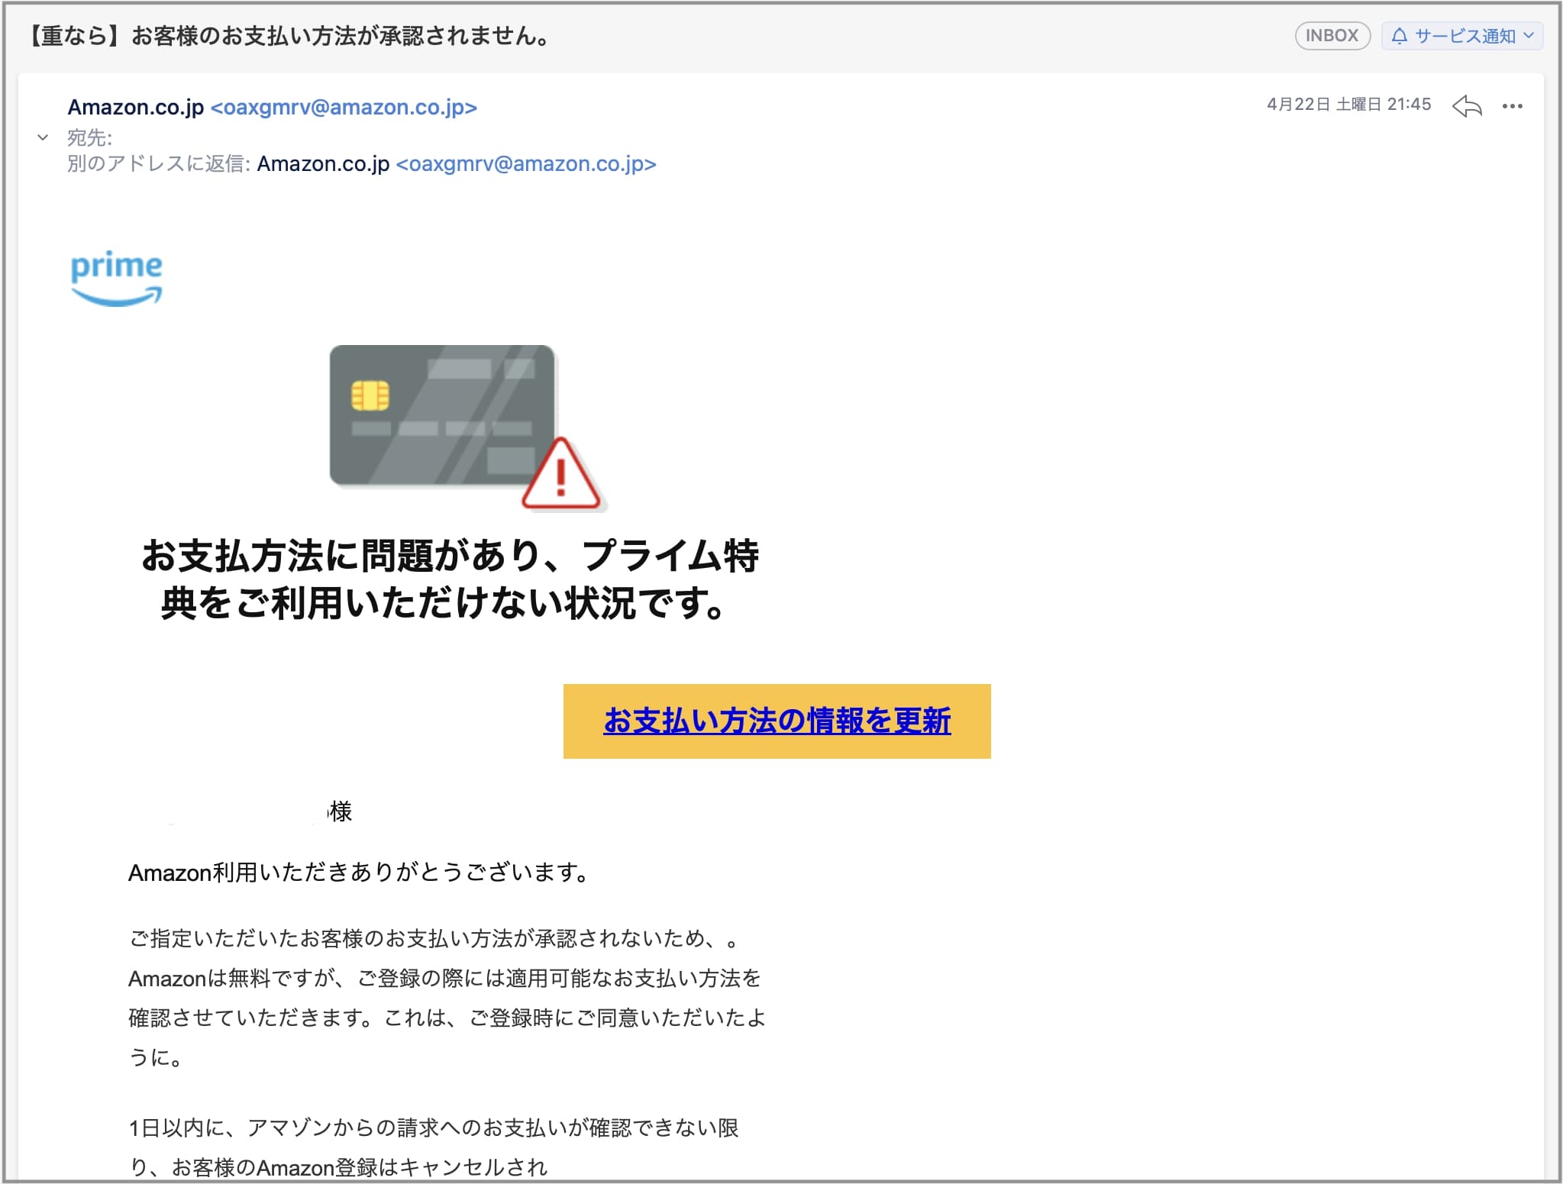Click the email subject 【重なら】お客様のお支払い方法が承認されません。

point(289,36)
